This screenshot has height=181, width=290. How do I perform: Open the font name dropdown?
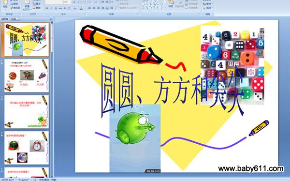[x=54, y=2]
